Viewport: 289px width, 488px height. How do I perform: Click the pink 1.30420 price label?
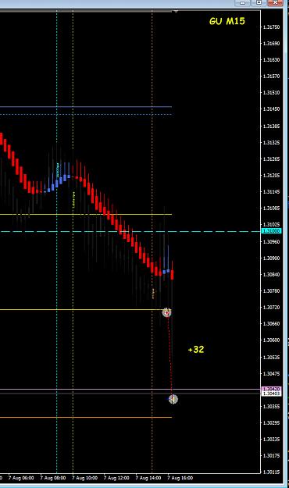click(x=271, y=389)
